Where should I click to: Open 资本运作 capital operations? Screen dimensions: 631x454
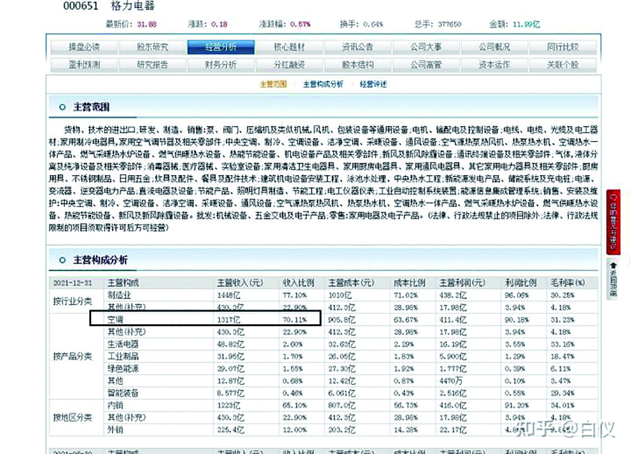pyautogui.click(x=495, y=64)
